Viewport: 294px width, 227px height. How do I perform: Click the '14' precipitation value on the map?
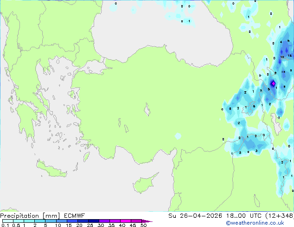coord(283,72)
